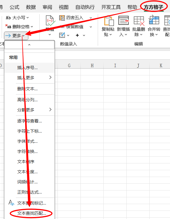Open the More (更多) dropdown
The width and height of the screenshot is (170, 219).
[x=16, y=36]
